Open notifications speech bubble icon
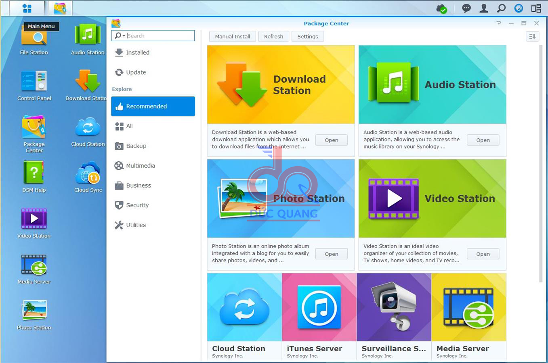 [x=466, y=8]
